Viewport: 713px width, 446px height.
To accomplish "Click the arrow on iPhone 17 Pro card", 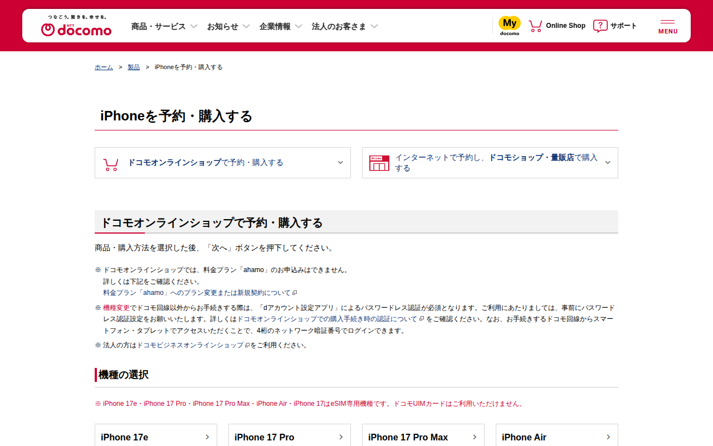I will 341,437.
